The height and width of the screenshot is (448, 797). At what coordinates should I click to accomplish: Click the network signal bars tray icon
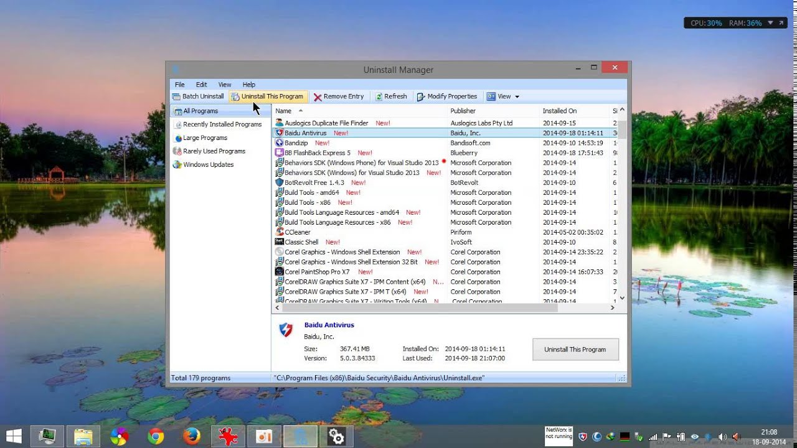653,437
